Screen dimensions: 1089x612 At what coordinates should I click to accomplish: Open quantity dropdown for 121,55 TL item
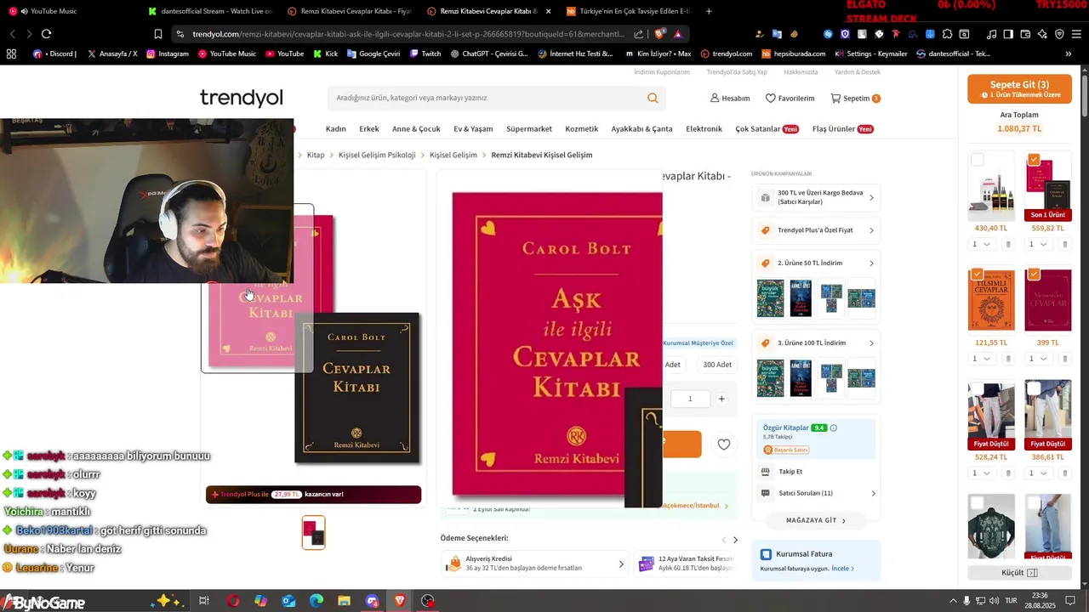981,359
